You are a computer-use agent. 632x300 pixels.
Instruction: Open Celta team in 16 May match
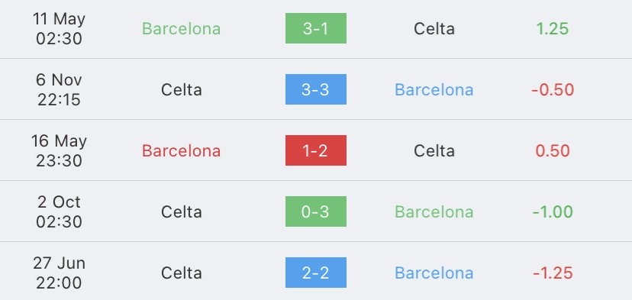434,151
